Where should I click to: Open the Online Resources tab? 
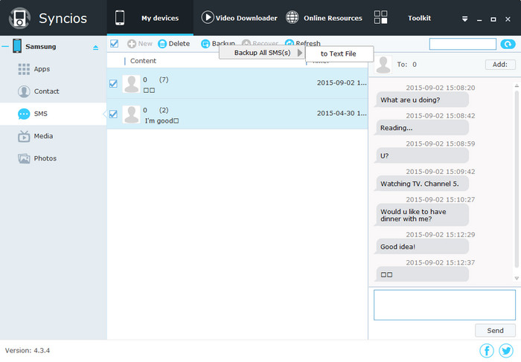pos(324,18)
